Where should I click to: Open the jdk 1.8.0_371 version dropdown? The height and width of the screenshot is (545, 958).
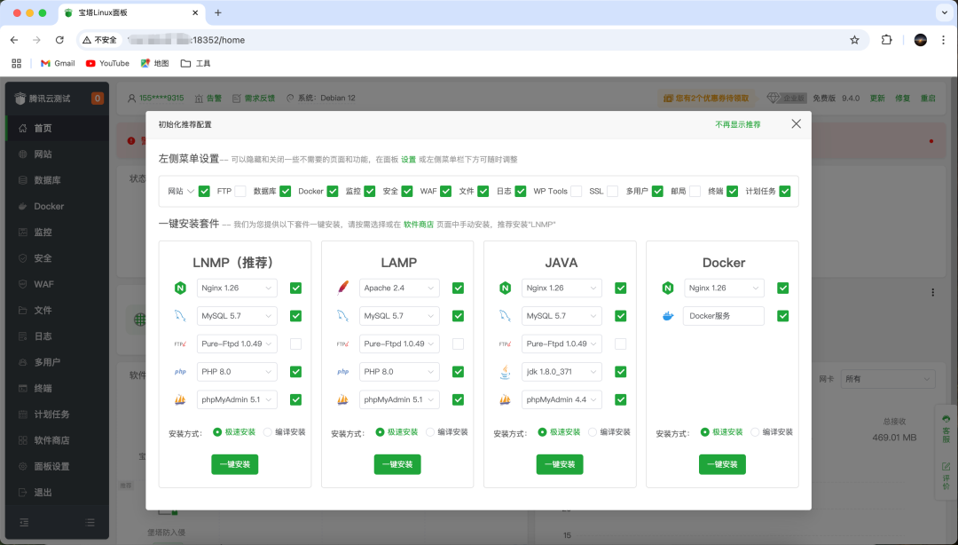[563, 372]
